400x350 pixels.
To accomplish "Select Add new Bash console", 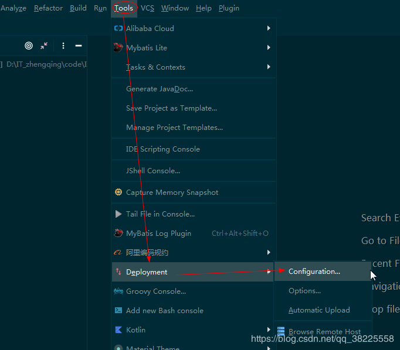I will coord(192,311).
